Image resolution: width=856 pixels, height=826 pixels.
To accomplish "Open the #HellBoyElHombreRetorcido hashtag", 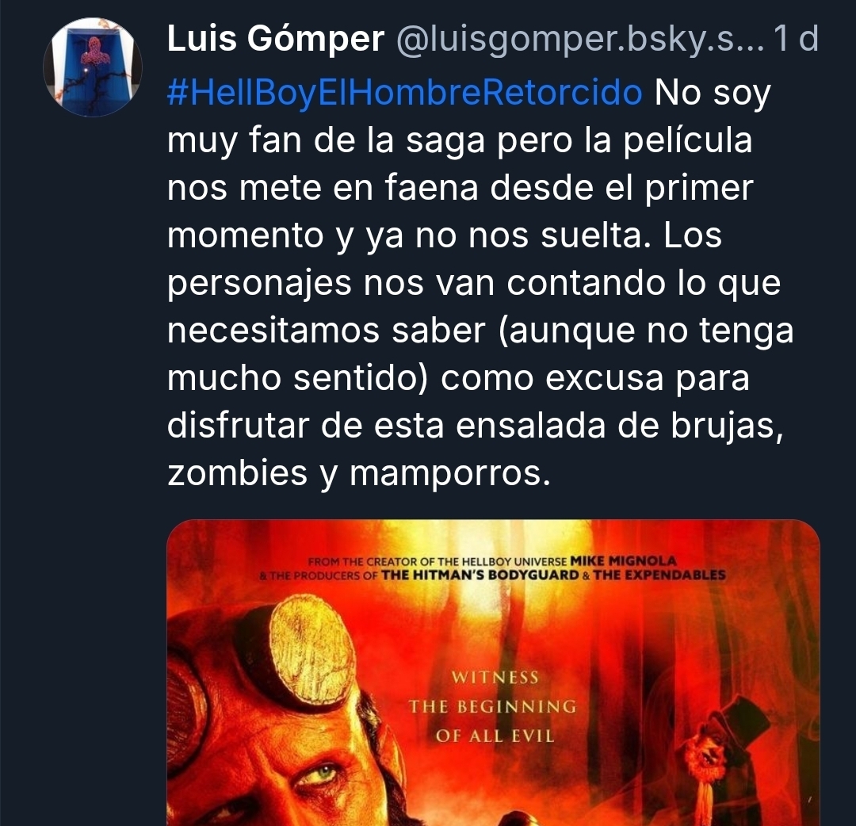I will pyautogui.click(x=404, y=92).
